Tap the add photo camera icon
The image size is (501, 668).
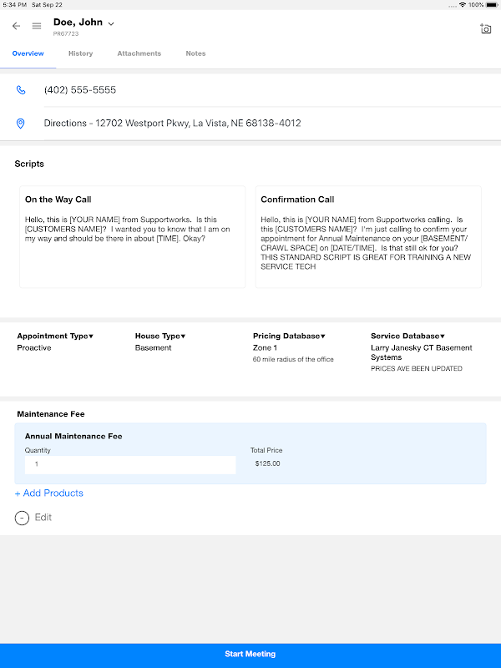pos(486,28)
